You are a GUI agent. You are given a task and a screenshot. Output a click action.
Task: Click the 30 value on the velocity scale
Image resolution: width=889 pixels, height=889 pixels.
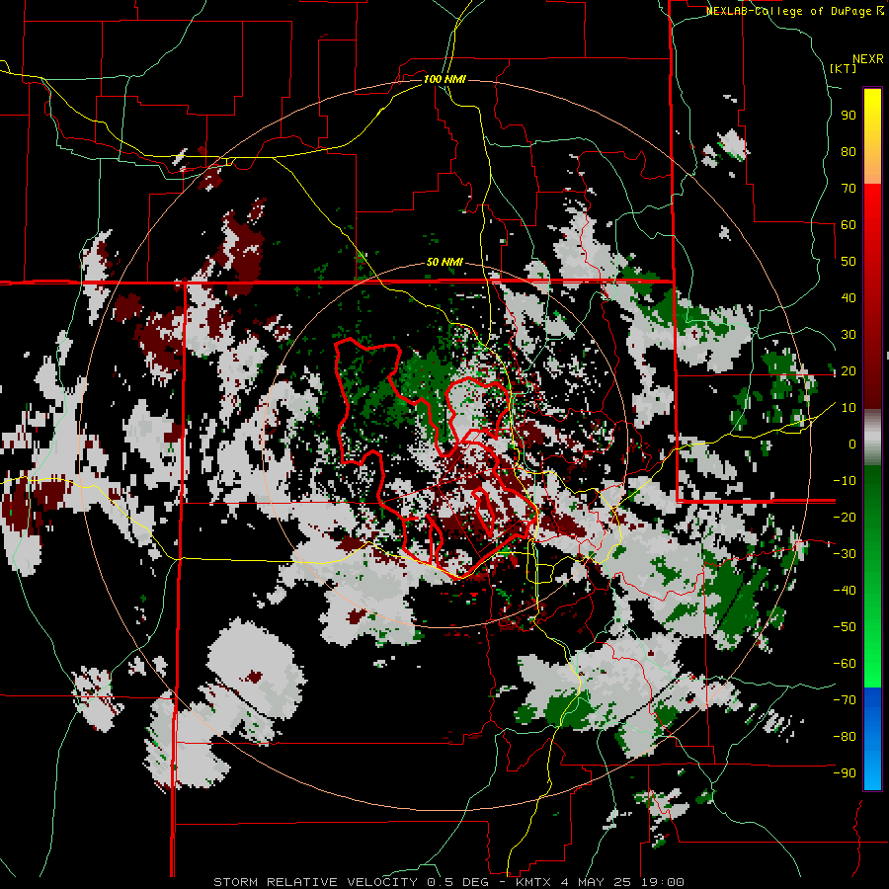[x=849, y=335]
